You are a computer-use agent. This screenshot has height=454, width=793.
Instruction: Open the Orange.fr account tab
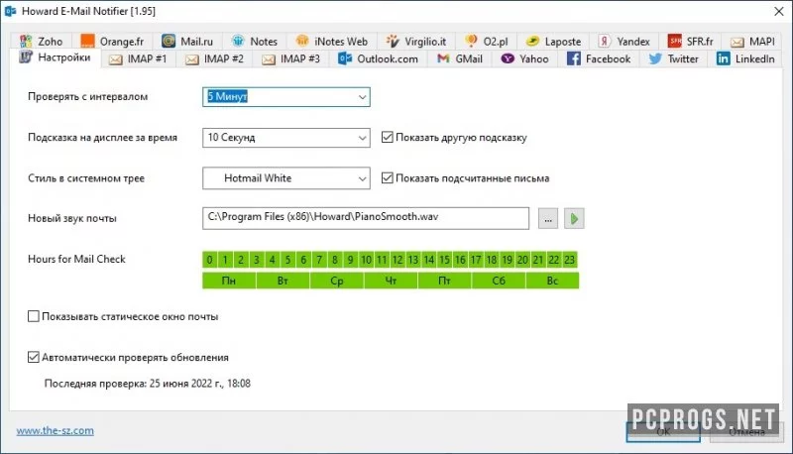(112, 41)
